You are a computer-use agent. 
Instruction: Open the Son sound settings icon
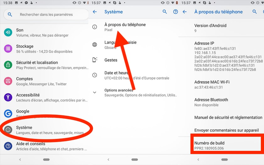coord(8,32)
